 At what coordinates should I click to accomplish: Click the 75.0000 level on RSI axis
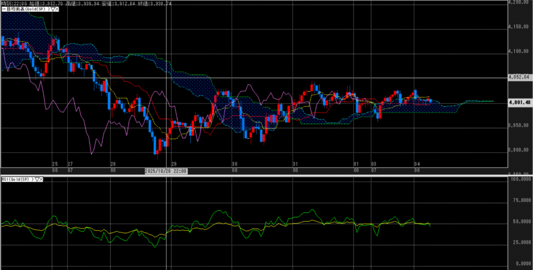coord(518,199)
